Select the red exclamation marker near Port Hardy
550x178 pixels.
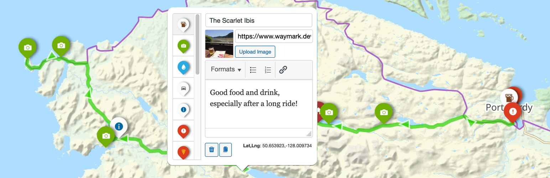tap(513, 113)
